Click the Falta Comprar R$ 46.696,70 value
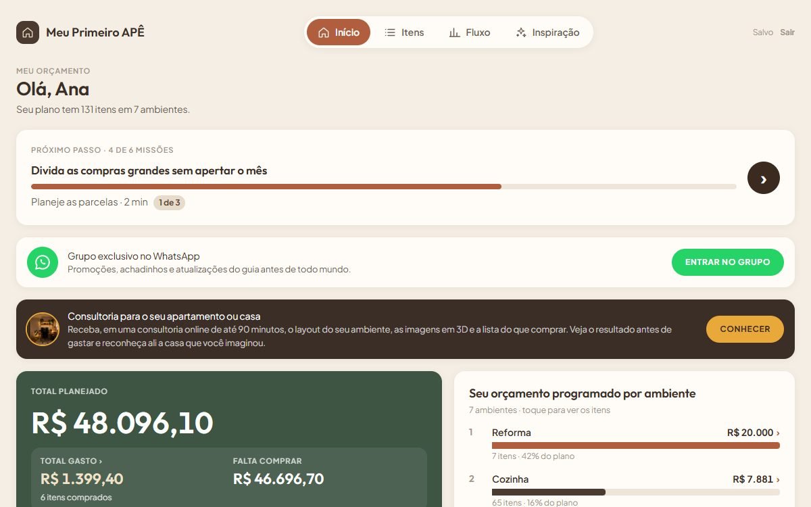Viewport: 811px width, 507px height. click(278, 479)
